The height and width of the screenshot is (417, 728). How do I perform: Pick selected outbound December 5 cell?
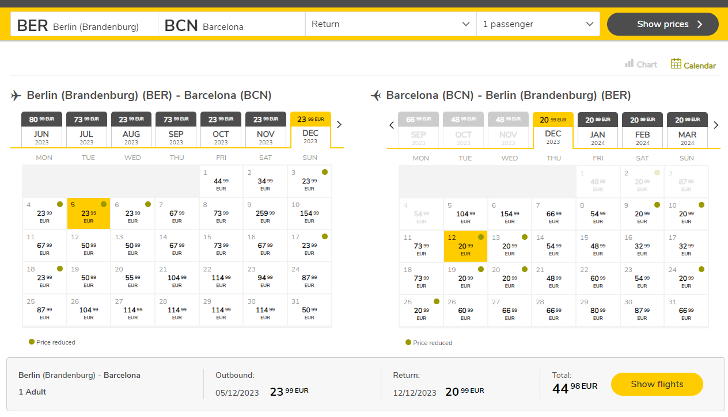point(88,213)
